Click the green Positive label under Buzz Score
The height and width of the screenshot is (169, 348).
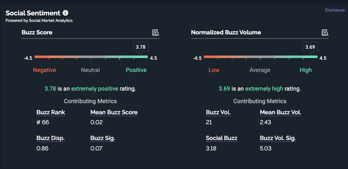coord(136,70)
